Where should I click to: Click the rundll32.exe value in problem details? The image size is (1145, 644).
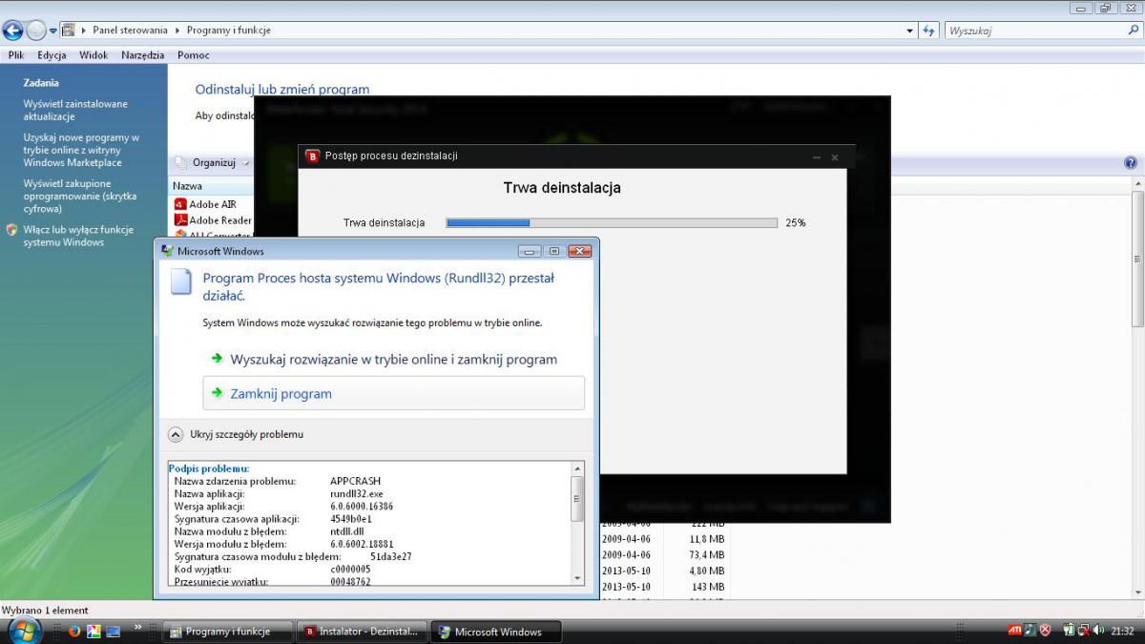coord(356,493)
